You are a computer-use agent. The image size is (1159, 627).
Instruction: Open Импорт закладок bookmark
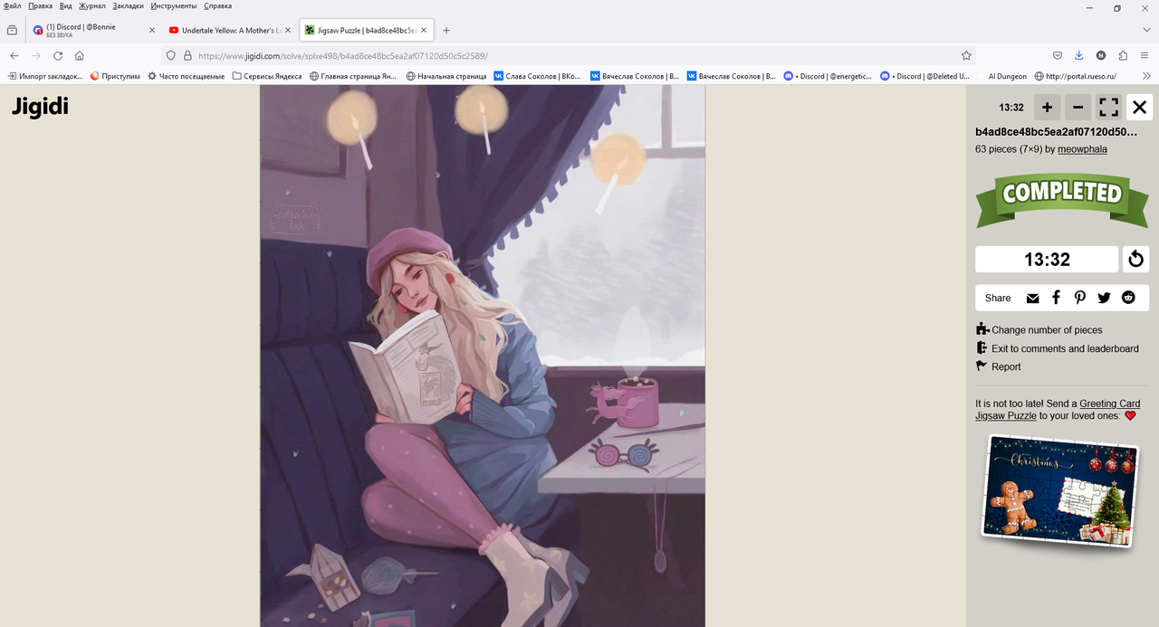(45, 76)
